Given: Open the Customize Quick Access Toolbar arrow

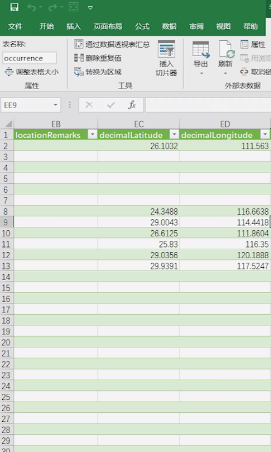Looking at the screenshot, I should click(90, 8).
